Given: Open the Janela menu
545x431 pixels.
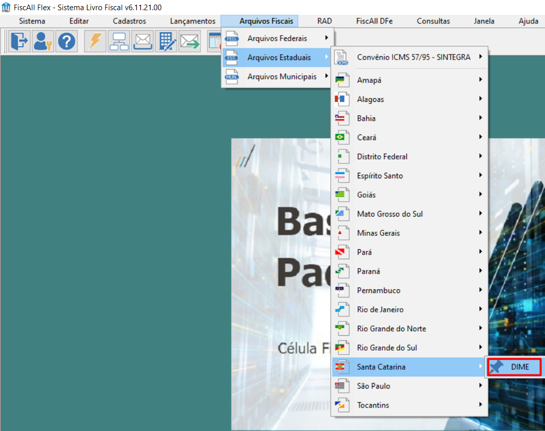Looking at the screenshot, I should [484, 21].
